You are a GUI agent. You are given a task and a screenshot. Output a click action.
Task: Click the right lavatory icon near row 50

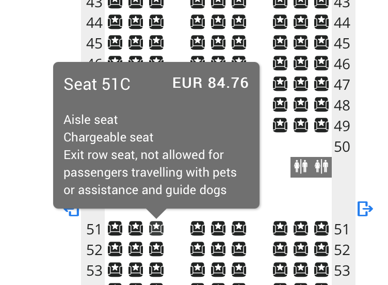(x=321, y=167)
